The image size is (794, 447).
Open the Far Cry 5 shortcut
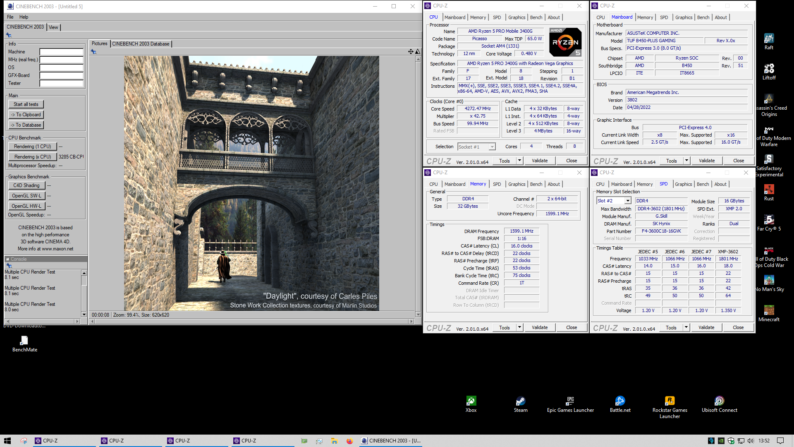click(x=769, y=223)
